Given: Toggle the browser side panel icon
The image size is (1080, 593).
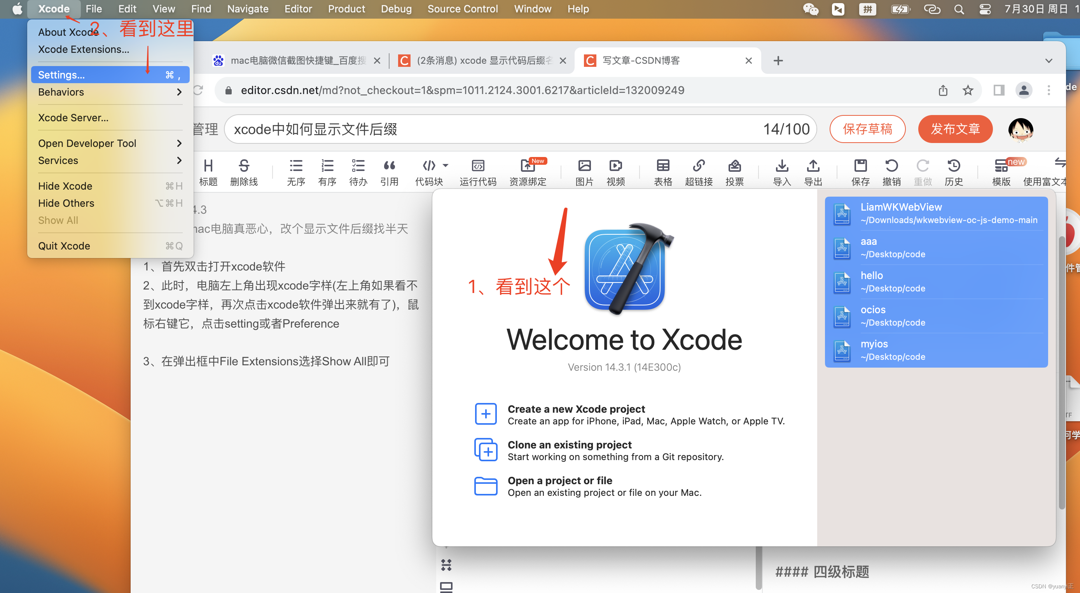Looking at the screenshot, I should click(999, 90).
